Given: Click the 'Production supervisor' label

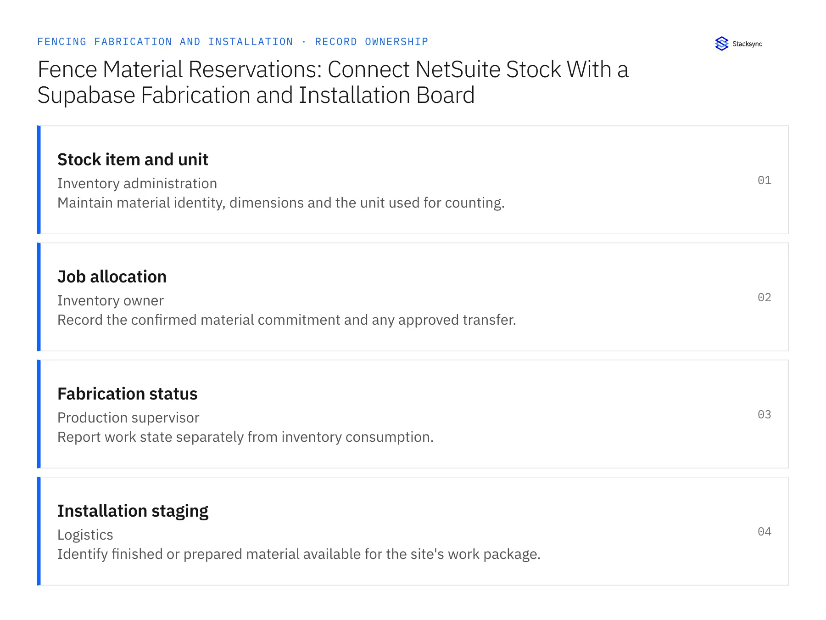Looking at the screenshot, I should [128, 417].
